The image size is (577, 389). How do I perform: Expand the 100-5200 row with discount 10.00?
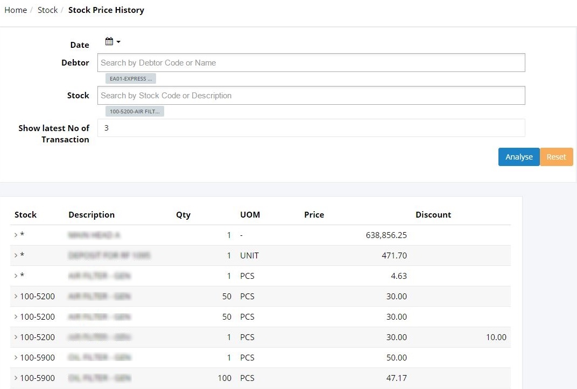coord(16,337)
